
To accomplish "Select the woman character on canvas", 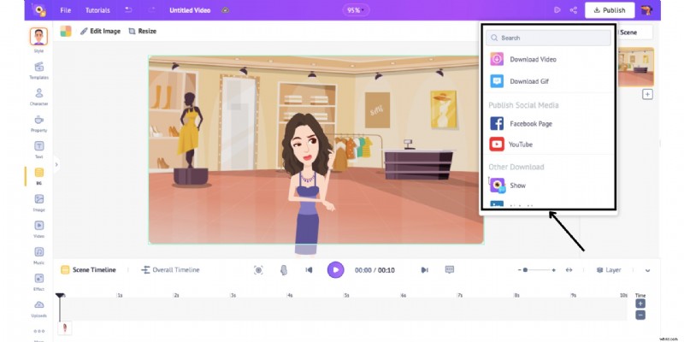I will pyautogui.click(x=307, y=184).
